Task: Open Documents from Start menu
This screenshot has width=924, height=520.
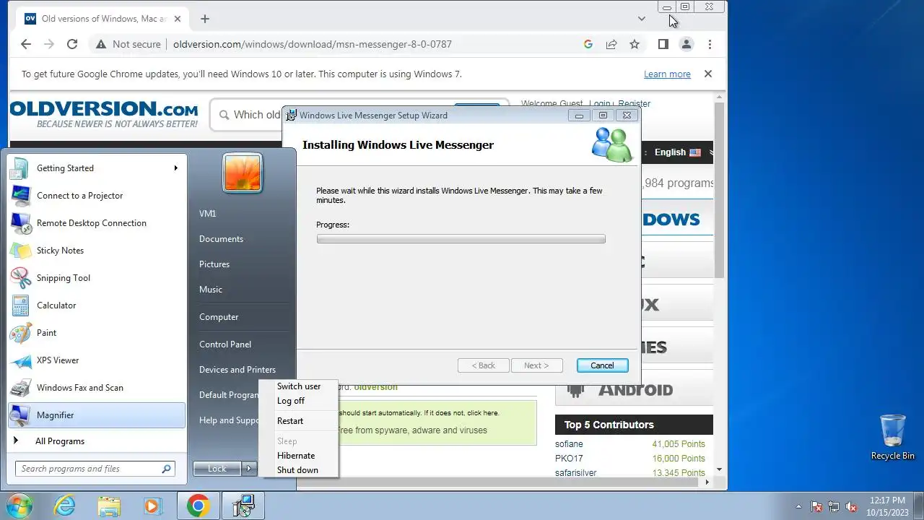Action: 221,239
